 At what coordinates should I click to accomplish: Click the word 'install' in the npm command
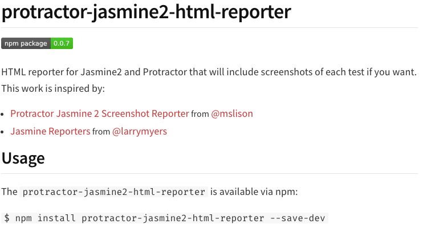point(56,218)
